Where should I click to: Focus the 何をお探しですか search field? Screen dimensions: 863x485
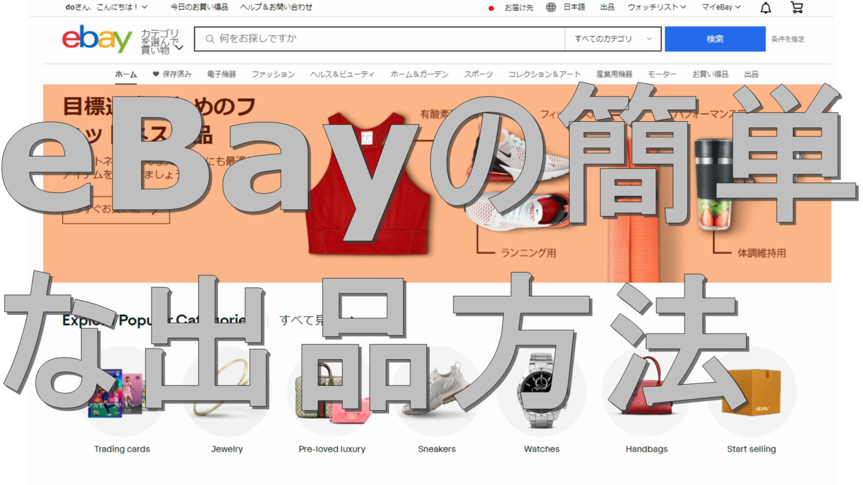379,39
